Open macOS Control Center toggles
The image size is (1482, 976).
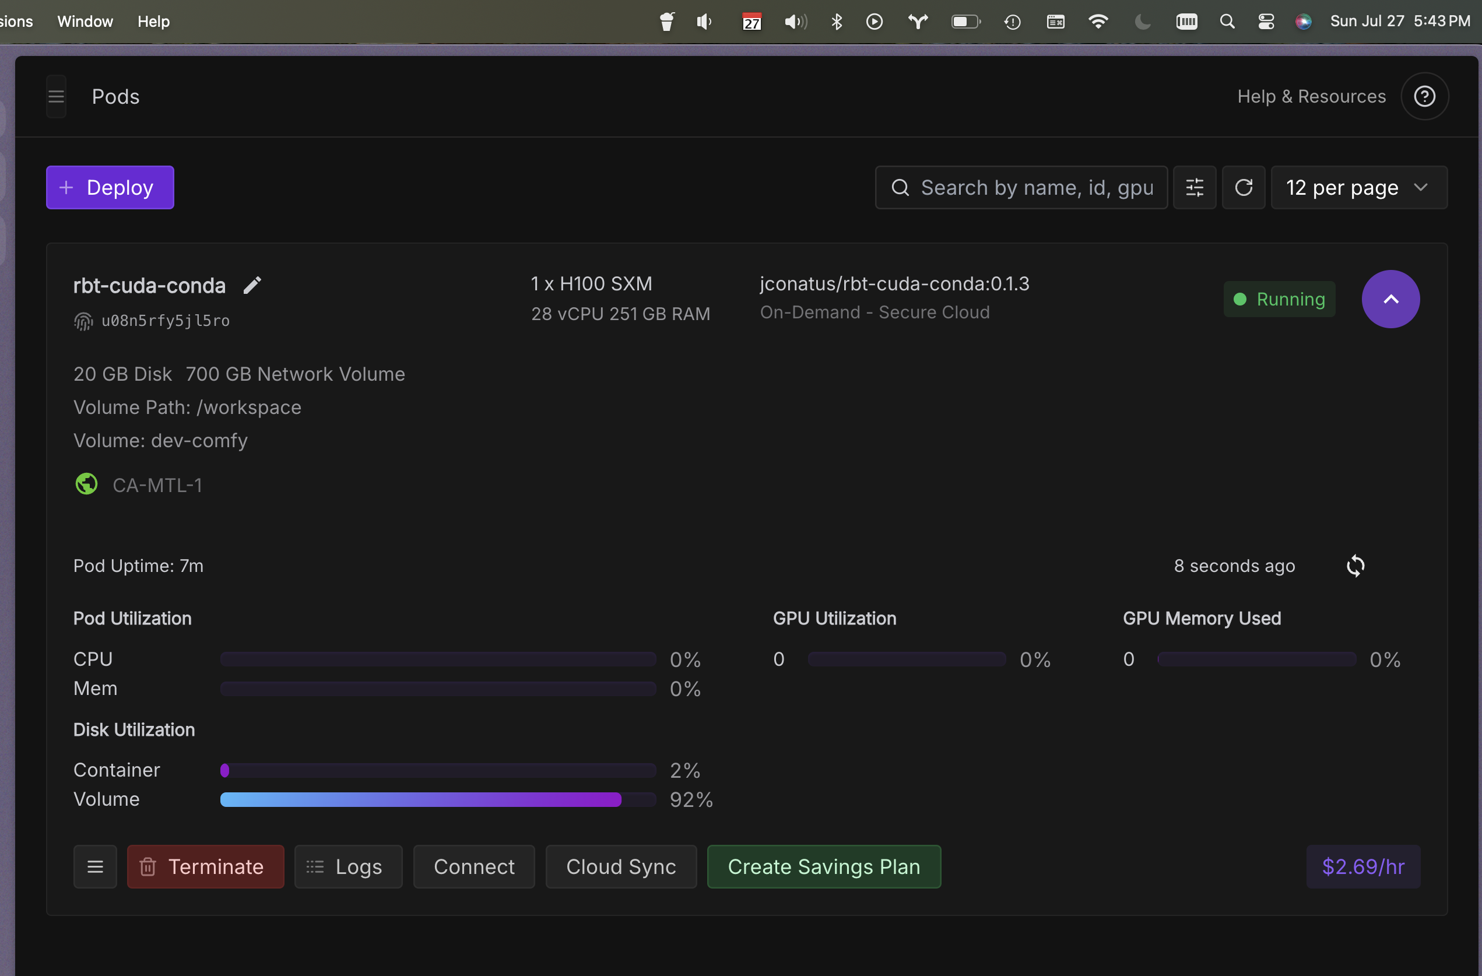pyautogui.click(x=1265, y=22)
